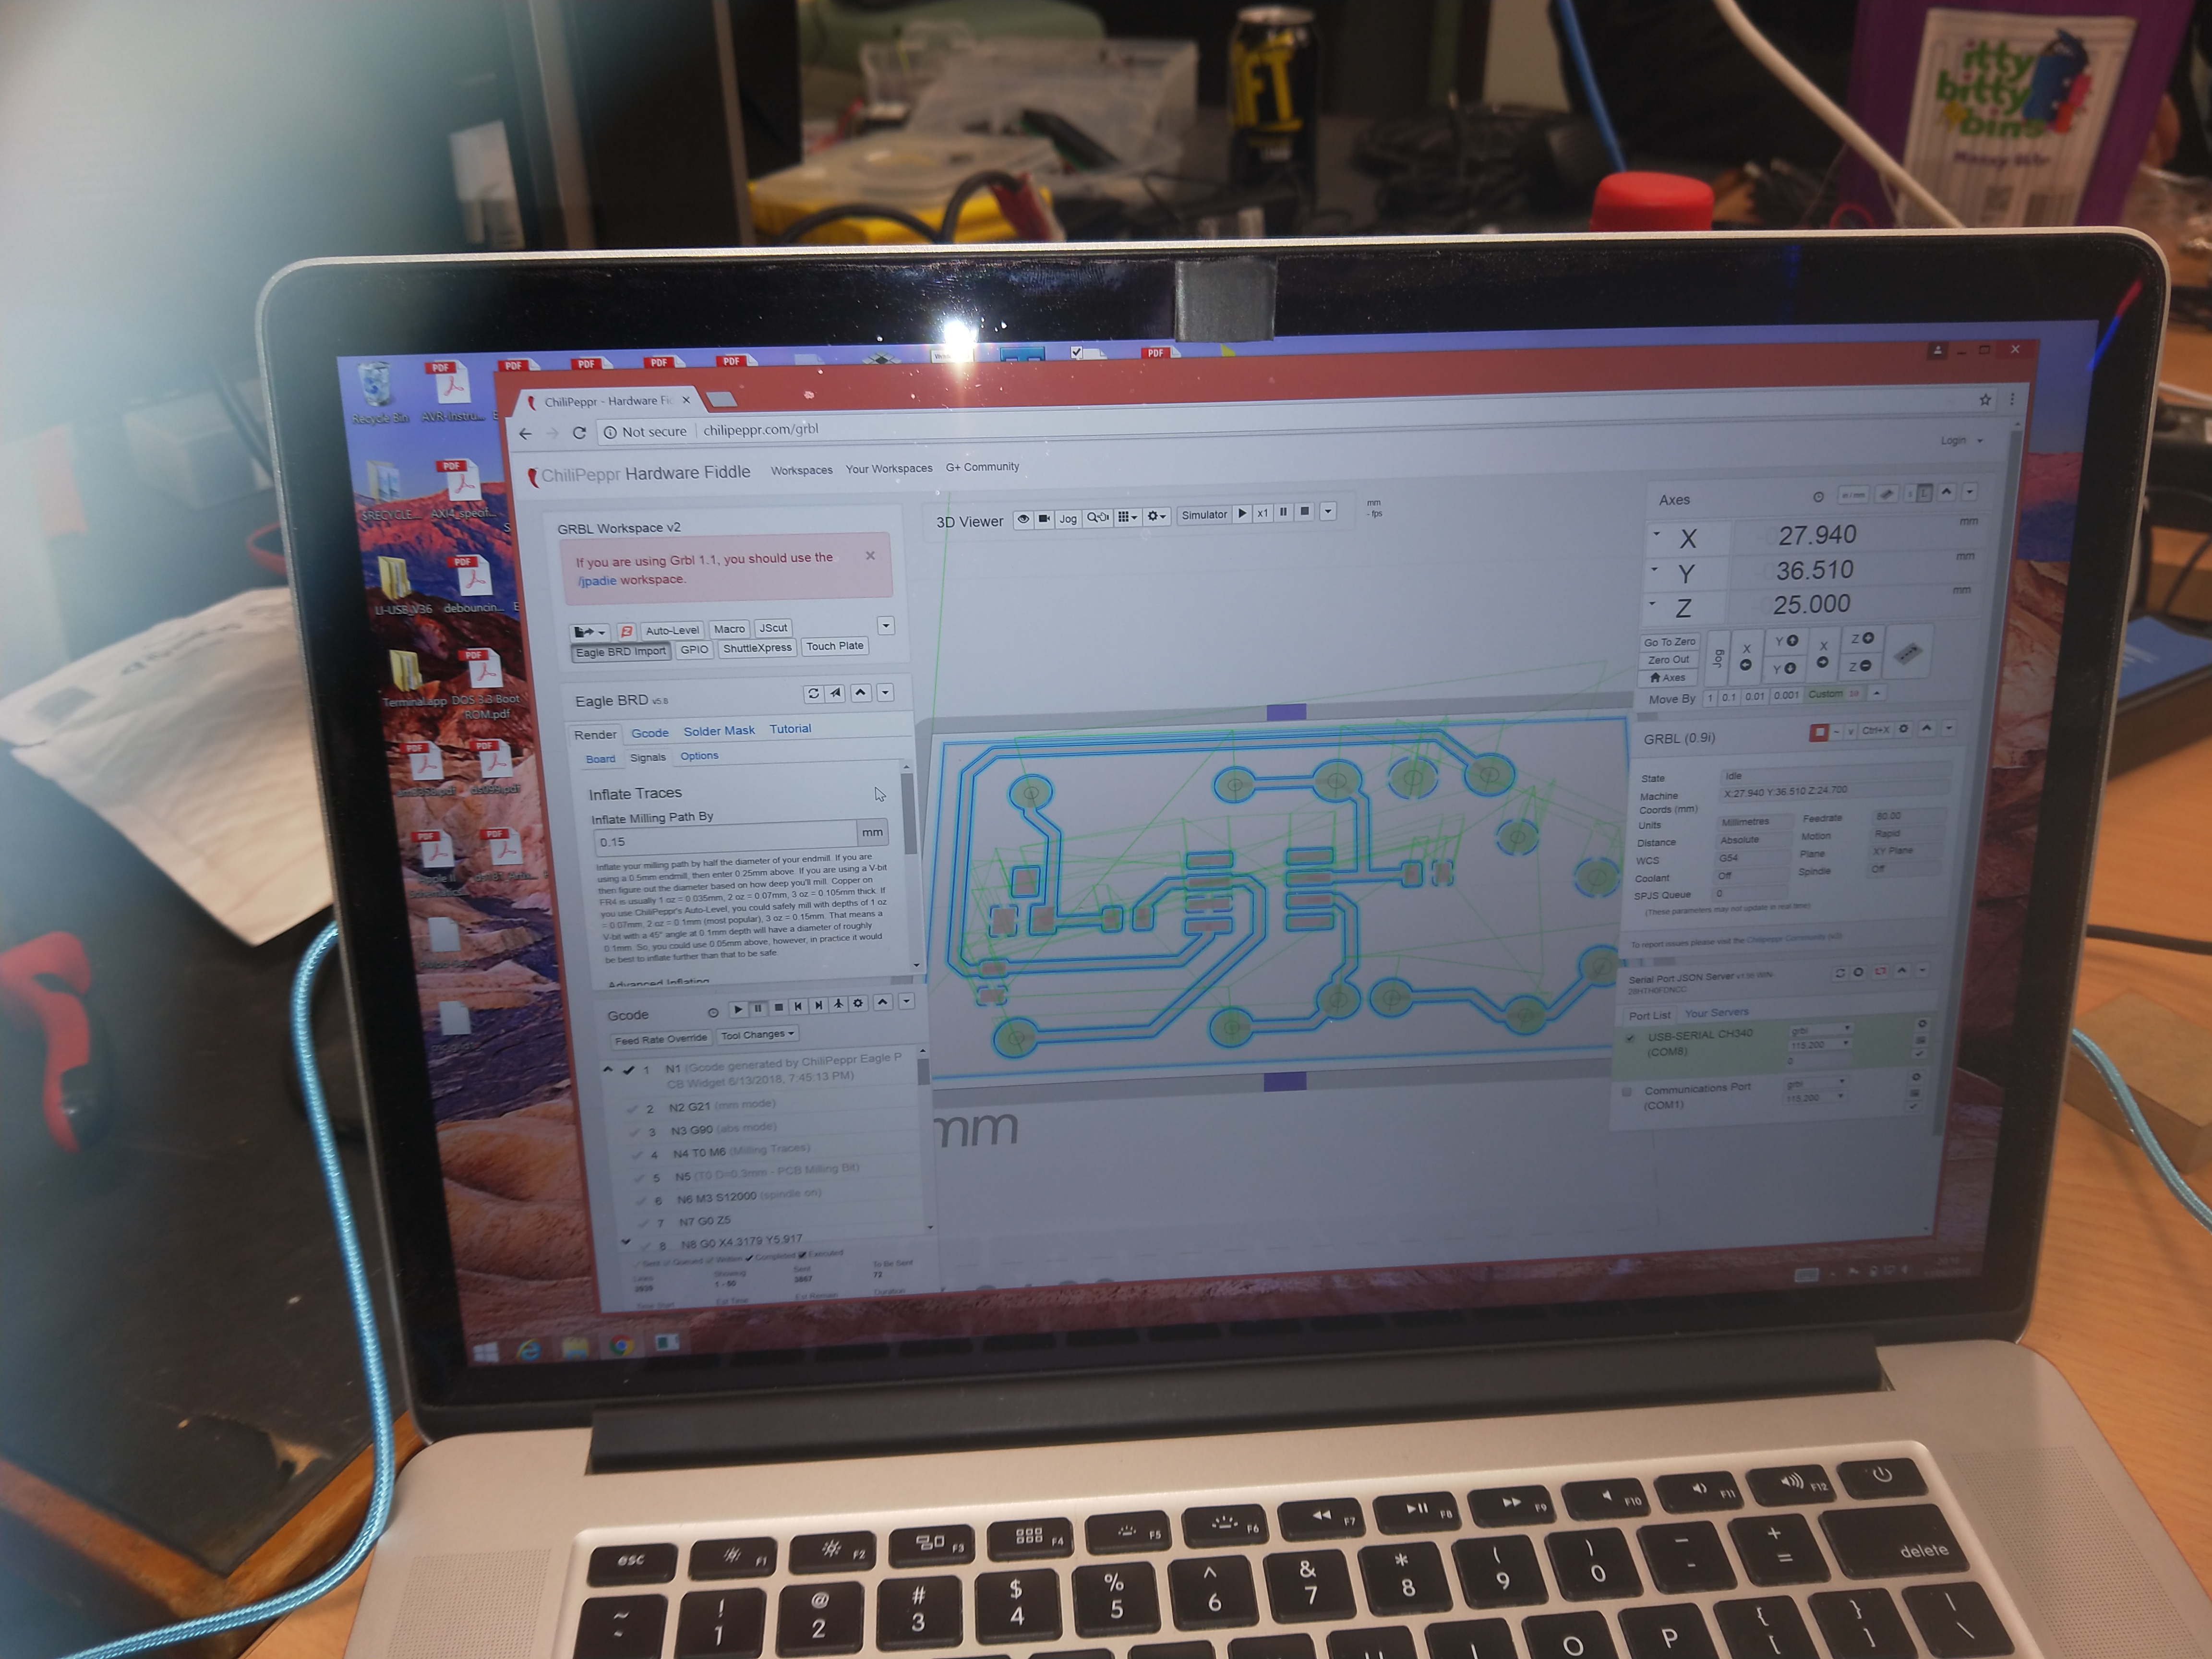Click the Gcode airplane icon
Viewport: 2212px width, 1659px height.
838,1004
